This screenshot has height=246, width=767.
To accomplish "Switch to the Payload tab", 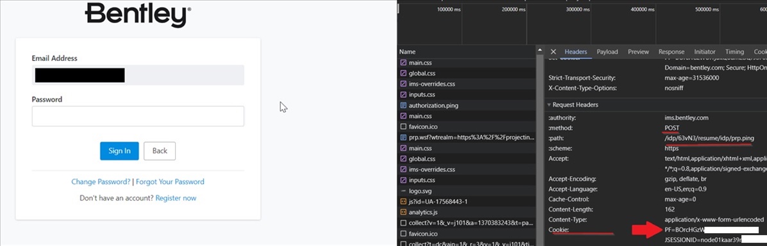I will pyautogui.click(x=607, y=52).
